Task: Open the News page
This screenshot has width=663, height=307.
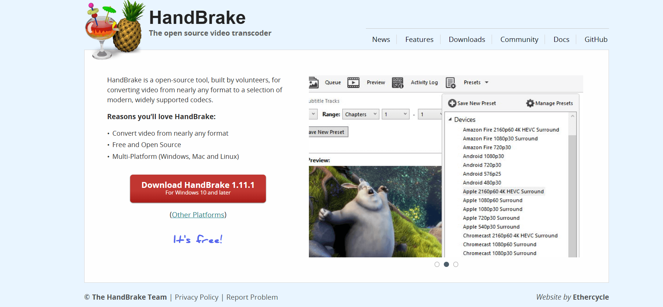Action: click(x=381, y=39)
